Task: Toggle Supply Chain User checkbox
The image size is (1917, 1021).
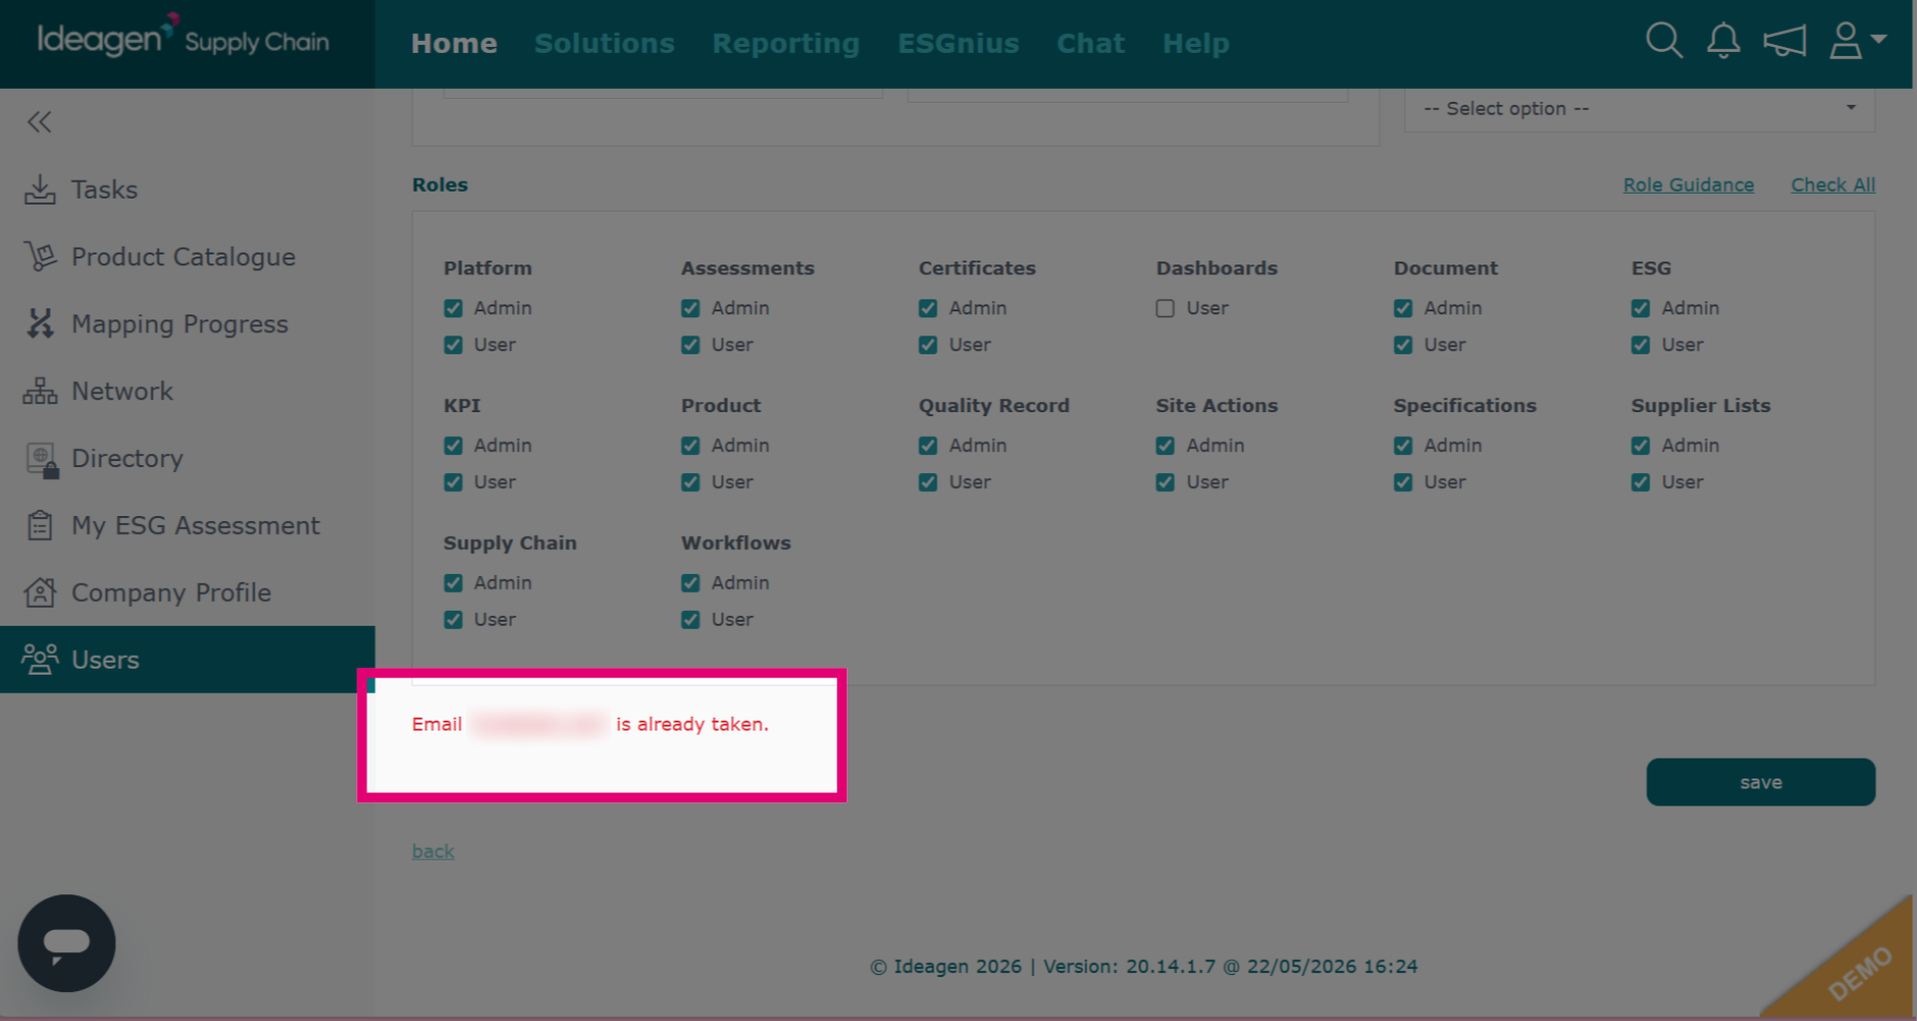Action: [453, 620]
